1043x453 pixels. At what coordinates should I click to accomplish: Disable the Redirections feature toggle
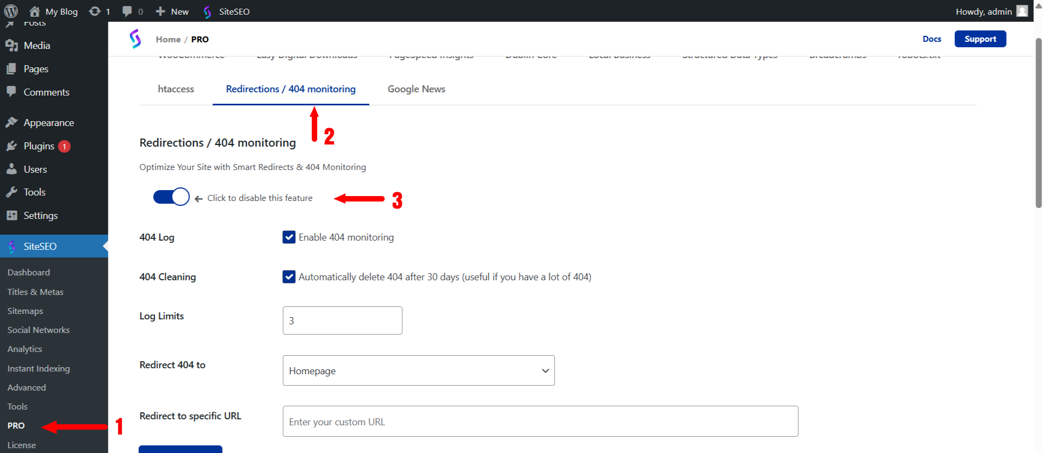pyautogui.click(x=171, y=197)
